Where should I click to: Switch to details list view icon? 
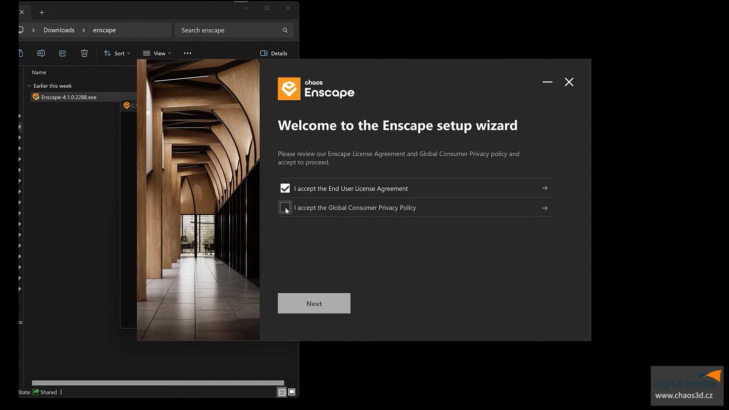coord(282,392)
